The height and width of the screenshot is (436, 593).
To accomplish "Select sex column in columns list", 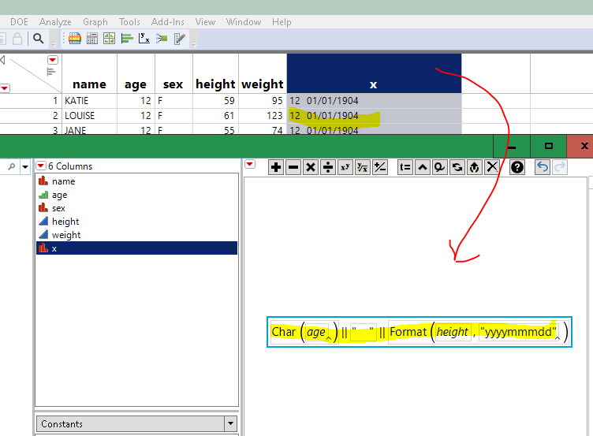I will pos(136,208).
